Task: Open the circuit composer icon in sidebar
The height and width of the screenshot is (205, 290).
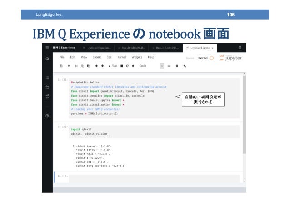Action: tap(47, 87)
